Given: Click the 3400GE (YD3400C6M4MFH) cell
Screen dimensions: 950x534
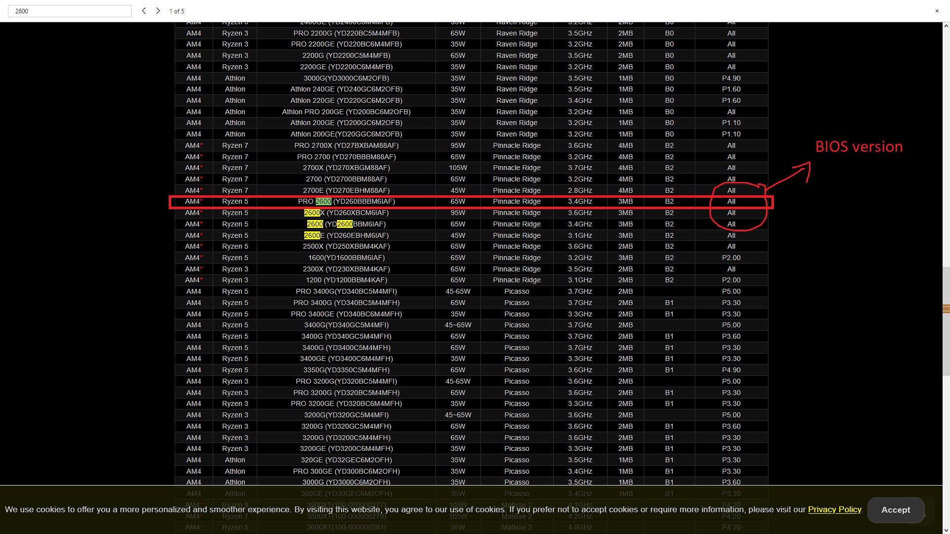Looking at the screenshot, I should point(346,358).
